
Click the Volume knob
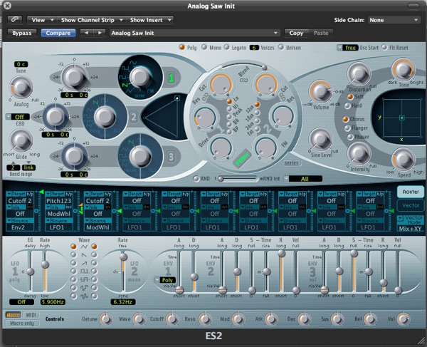(x=321, y=92)
